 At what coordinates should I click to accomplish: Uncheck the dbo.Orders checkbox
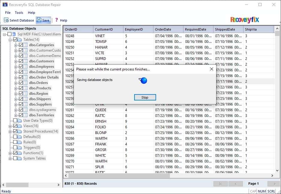point(21,83)
